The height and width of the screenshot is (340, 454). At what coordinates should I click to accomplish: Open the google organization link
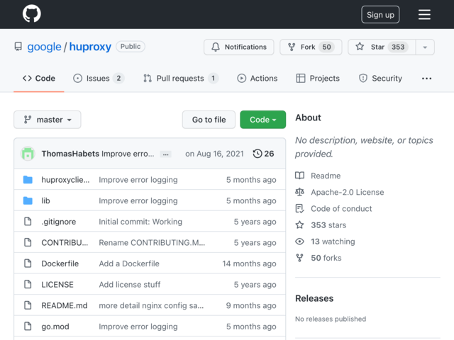[x=44, y=47]
